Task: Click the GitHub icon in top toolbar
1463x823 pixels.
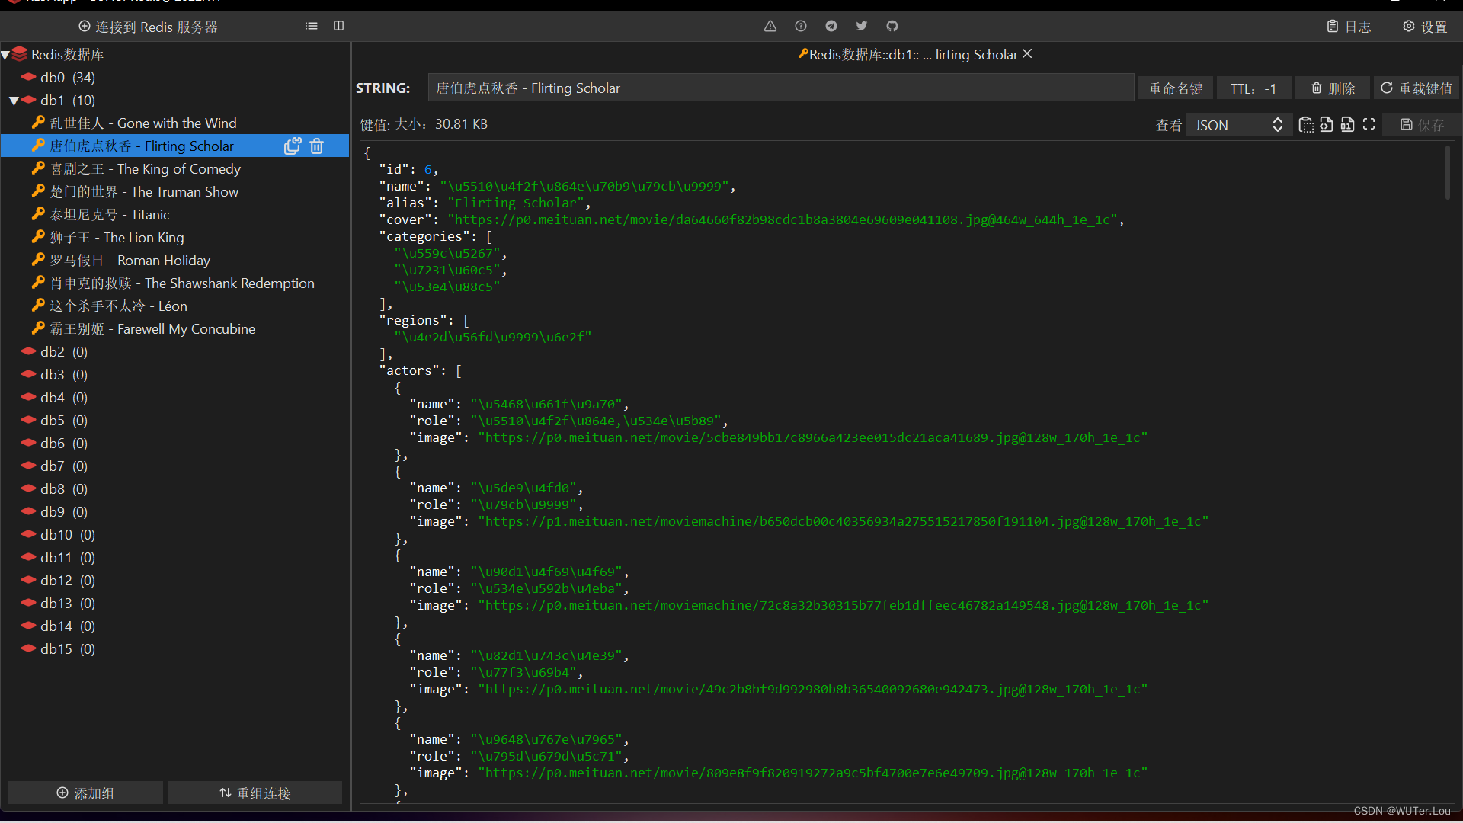Action: pyautogui.click(x=892, y=27)
